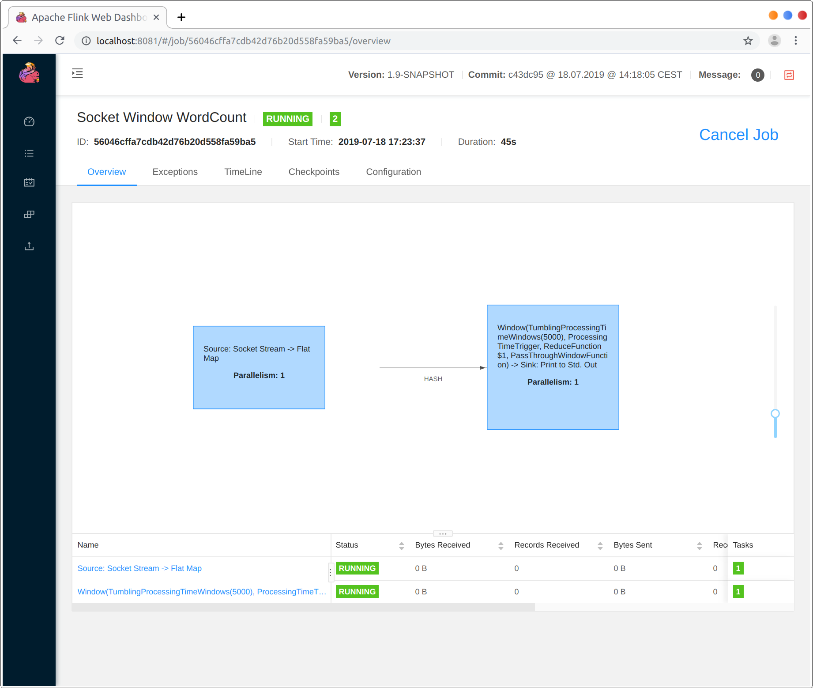The height and width of the screenshot is (688, 813).
Task: Open the browser profile avatar
Action: coord(775,41)
